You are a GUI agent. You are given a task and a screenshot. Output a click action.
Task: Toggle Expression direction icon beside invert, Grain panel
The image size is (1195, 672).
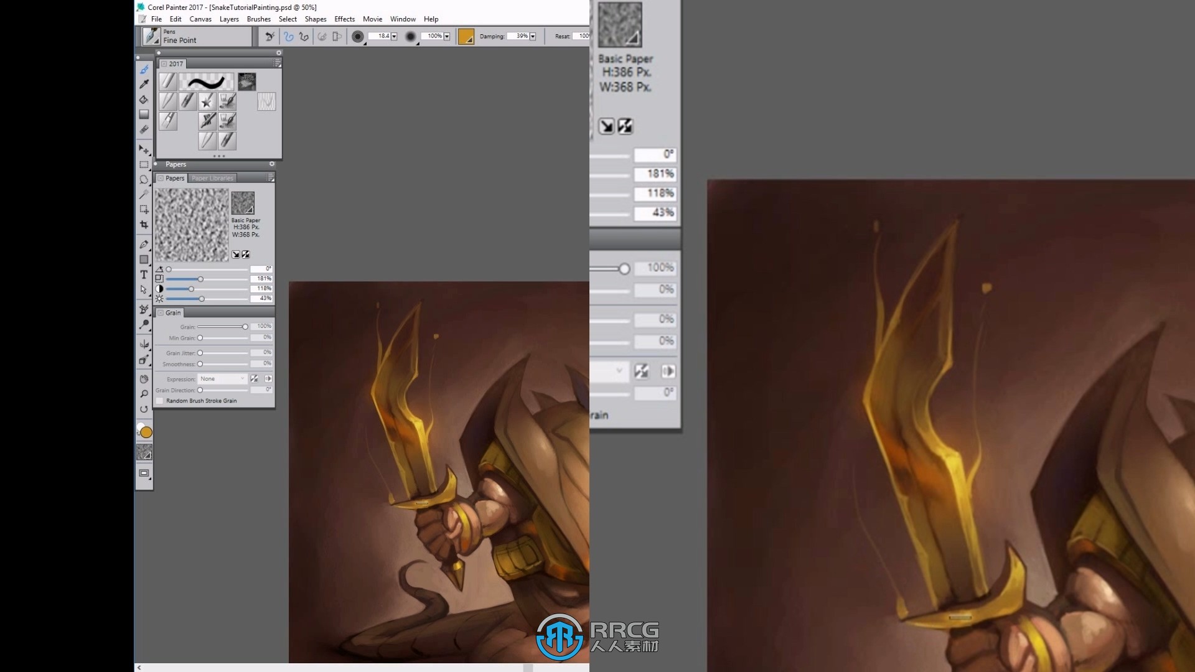pos(268,378)
